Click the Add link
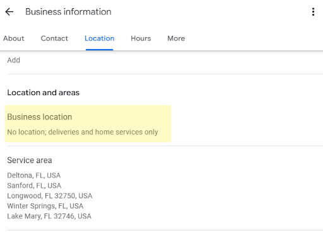Screen dimensions: 323x238 (x=14, y=60)
